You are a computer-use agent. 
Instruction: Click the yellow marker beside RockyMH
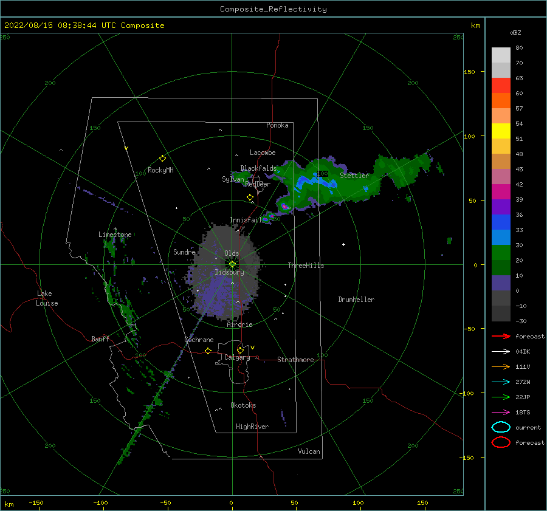pyautogui.click(x=162, y=159)
